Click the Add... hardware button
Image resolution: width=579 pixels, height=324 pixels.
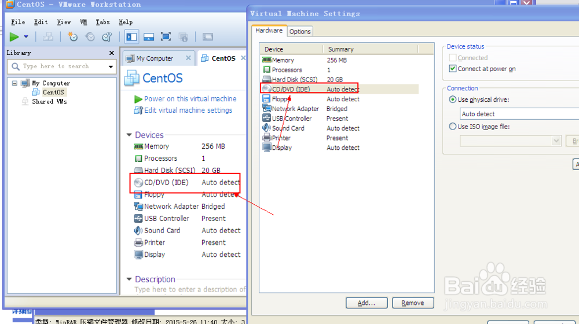(x=367, y=303)
